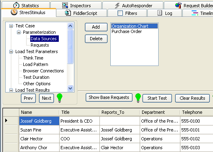Screen dimensions: 213x152
Task: Click the Reports_To column header
Action: (x=120, y=112)
